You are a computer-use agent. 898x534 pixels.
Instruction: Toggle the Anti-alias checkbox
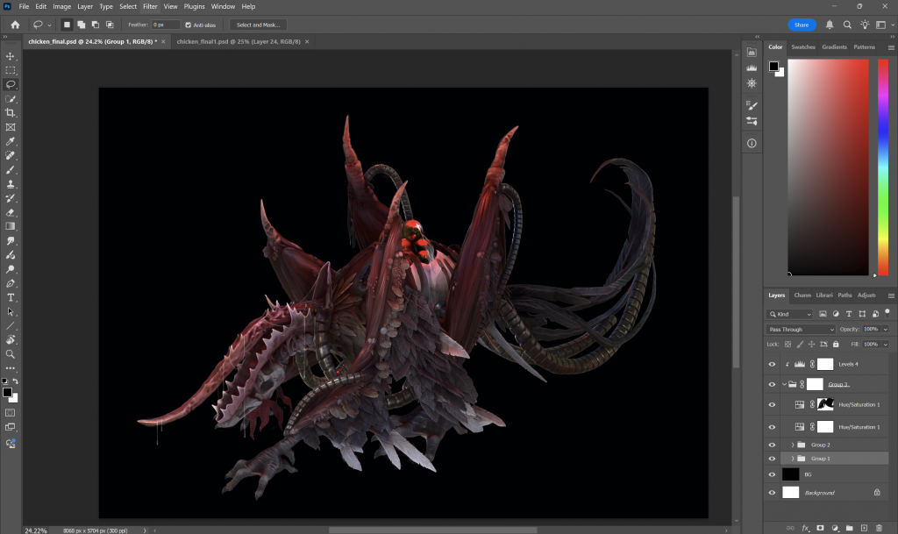pyautogui.click(x=188, y=25)
